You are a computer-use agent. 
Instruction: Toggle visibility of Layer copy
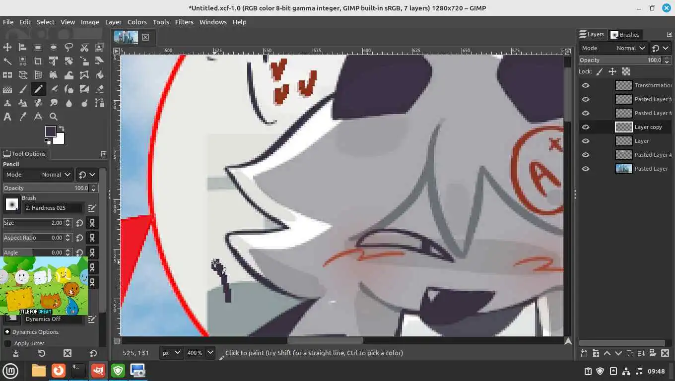586,127
